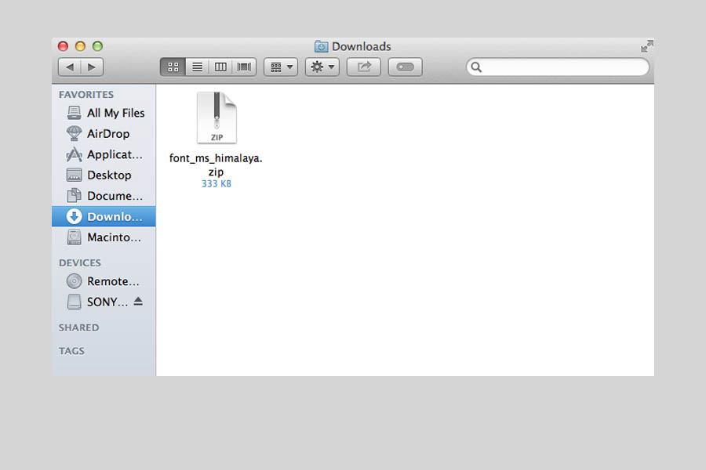The image size is (706, 470).
Task: Click the DEVICES section header
Action: 80,262
